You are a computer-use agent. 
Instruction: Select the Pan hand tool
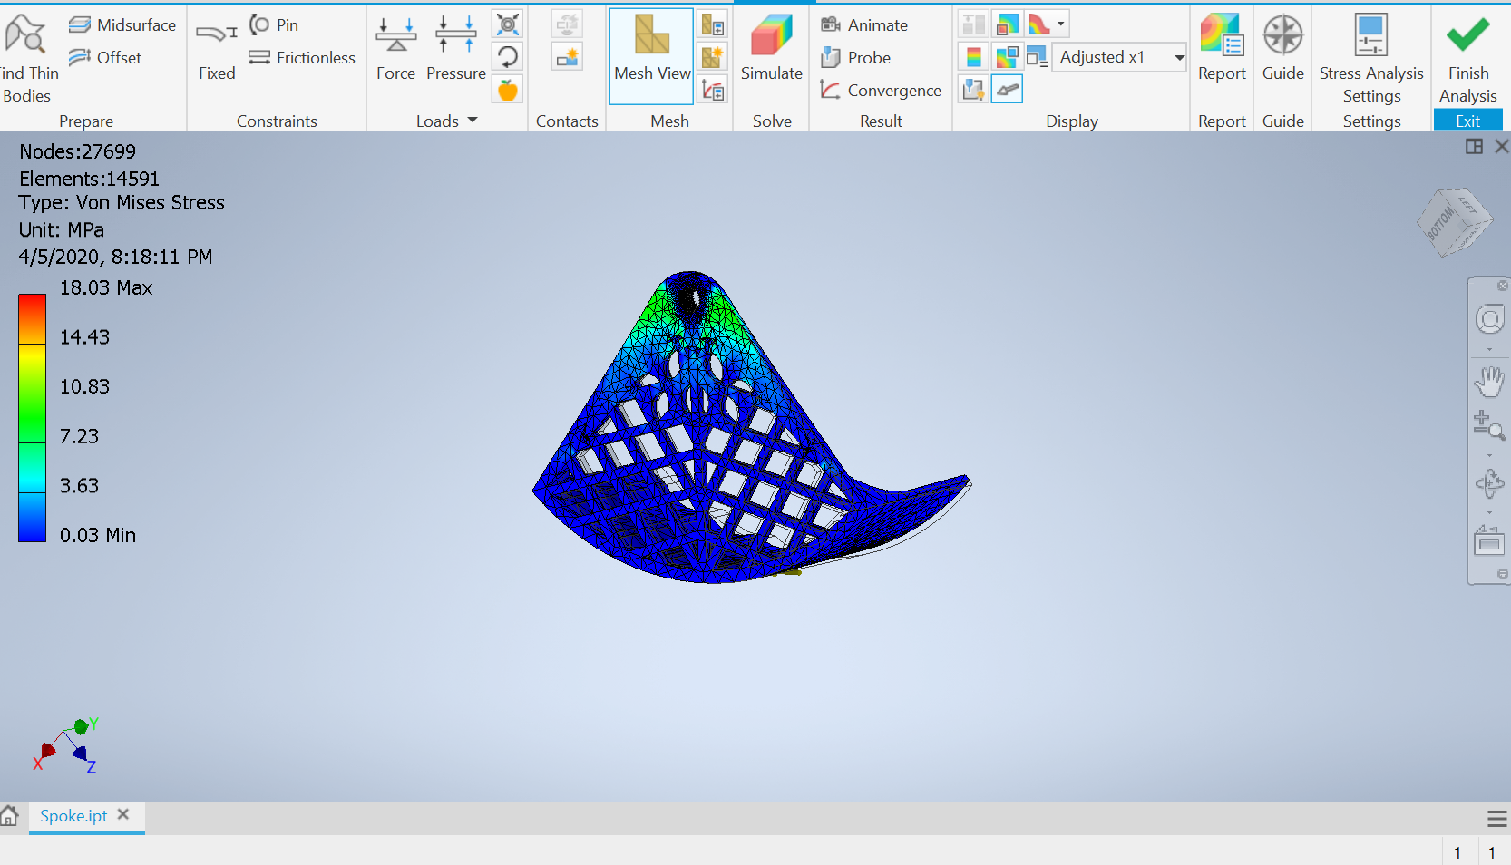click(x=1489, y=382)
